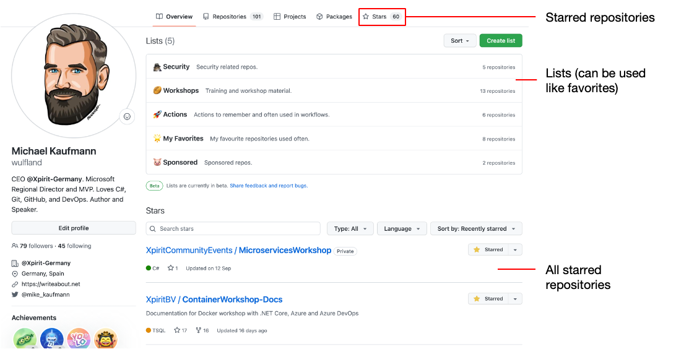Open MicroservicesWorkshop repository link
The width and height of the screenshot is (676, 349).
[285, 251]
